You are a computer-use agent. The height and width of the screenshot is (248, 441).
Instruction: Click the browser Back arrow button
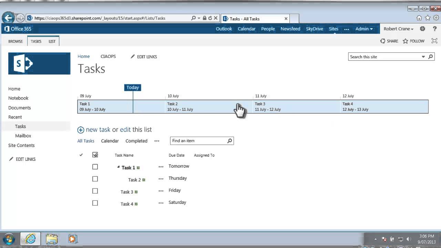click(x=8, y=18)
